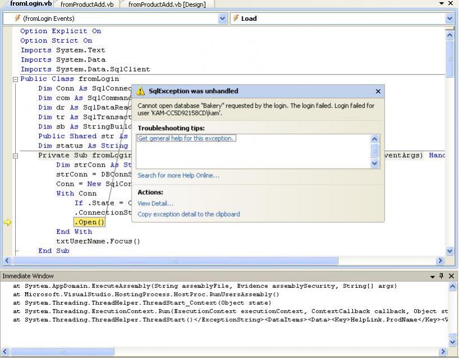Click scroll-down arrow in troubleshooting tips list
Screen dimensions: 459x358
pyautogui.click(x=375, y=163)
